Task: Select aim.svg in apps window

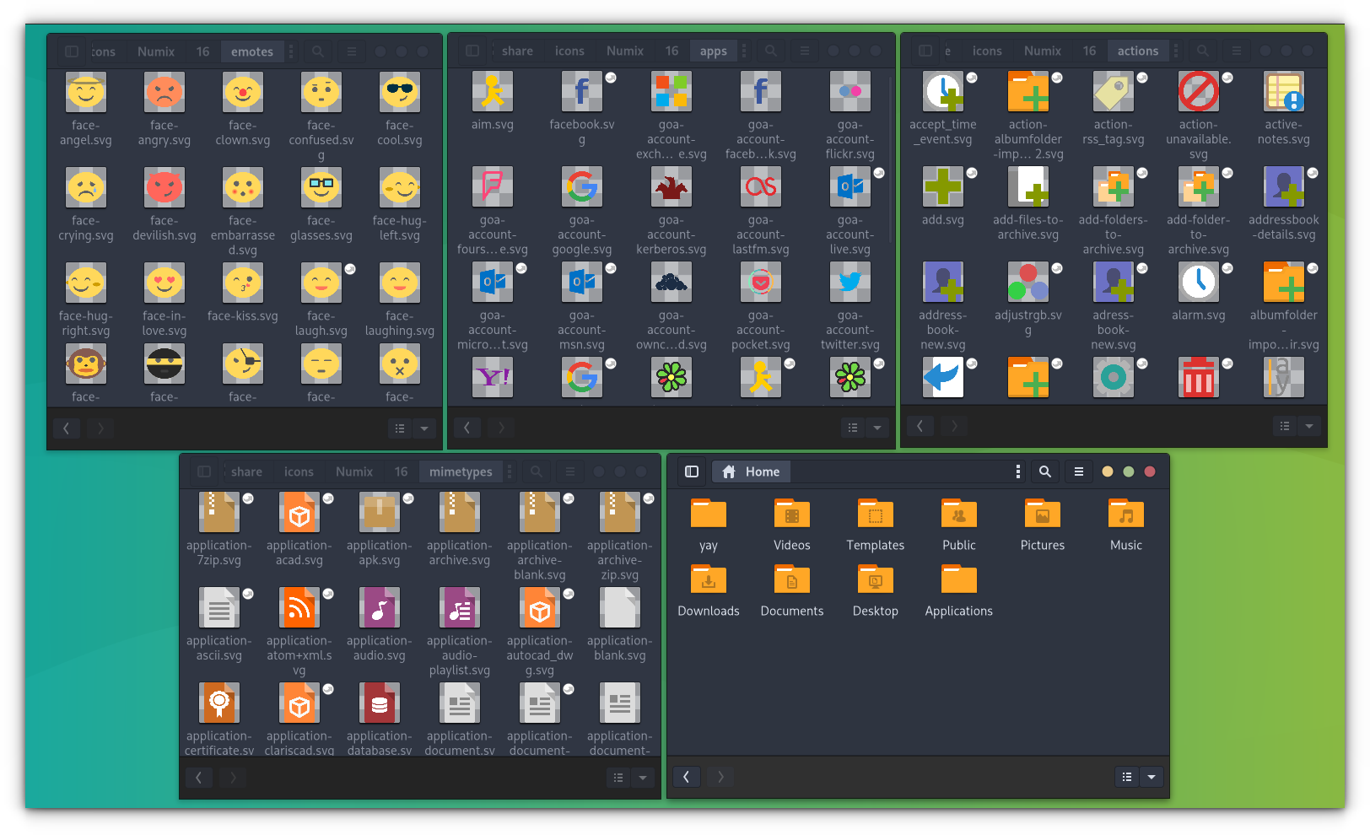Action: pyautogui.click(x=493, y=92)
